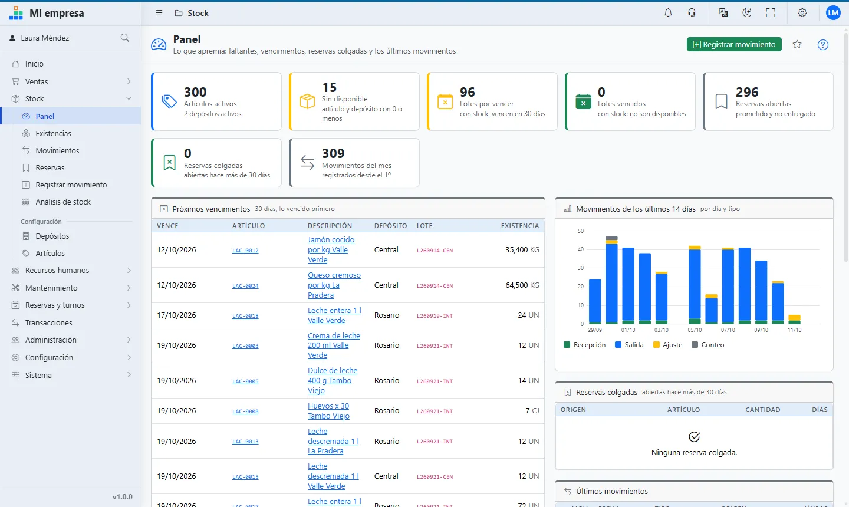Expand the Administración menu chevron
Image resolution: width=849 pixels, height=507 pixels.
[129, 340]
